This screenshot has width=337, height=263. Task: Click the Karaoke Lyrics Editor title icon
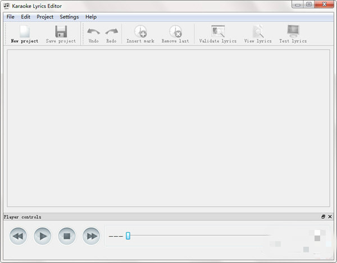click(x=6, y=6)
